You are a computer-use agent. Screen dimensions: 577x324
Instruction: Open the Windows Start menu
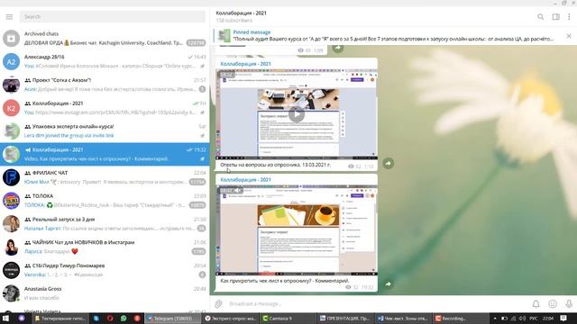[6, 318]
